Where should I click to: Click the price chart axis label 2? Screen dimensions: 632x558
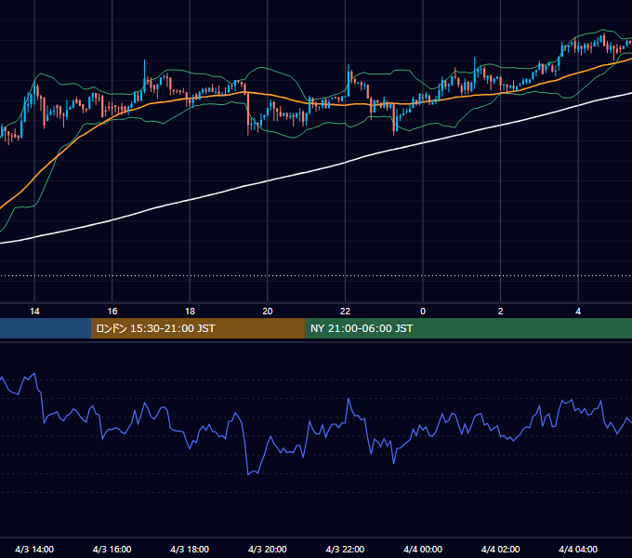[x=500, y=312]
